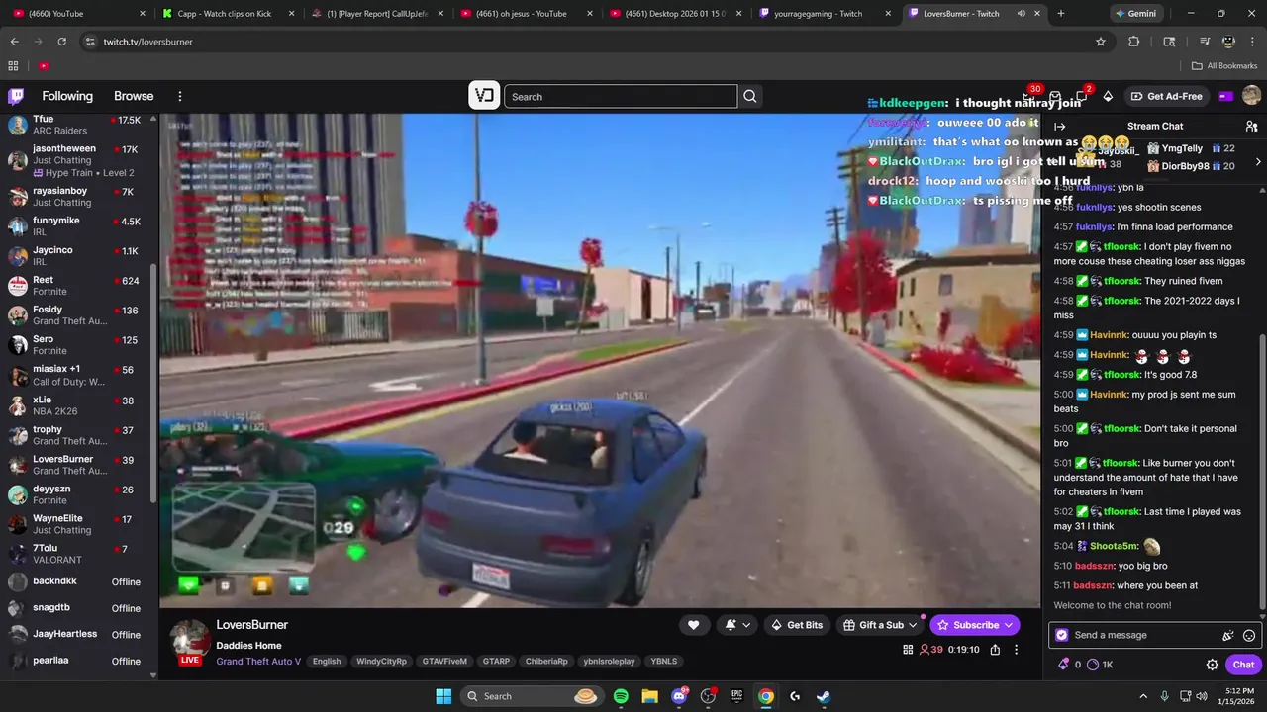Expand the chat leaderboard chevron
The height and width of the screenshot is (712, 1267).
[1258, 162]
